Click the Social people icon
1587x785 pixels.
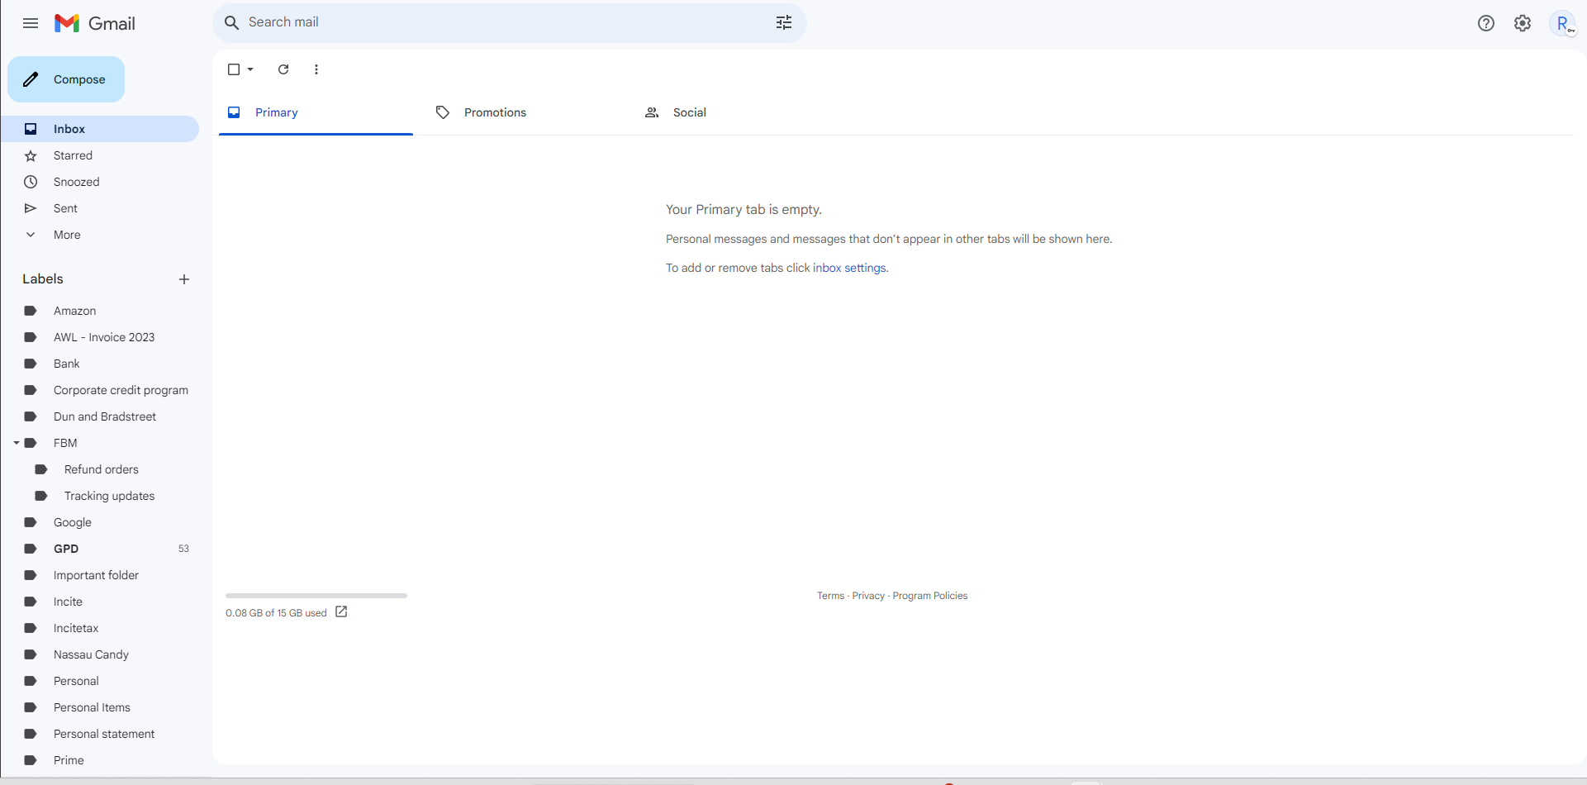click(652, 112)
